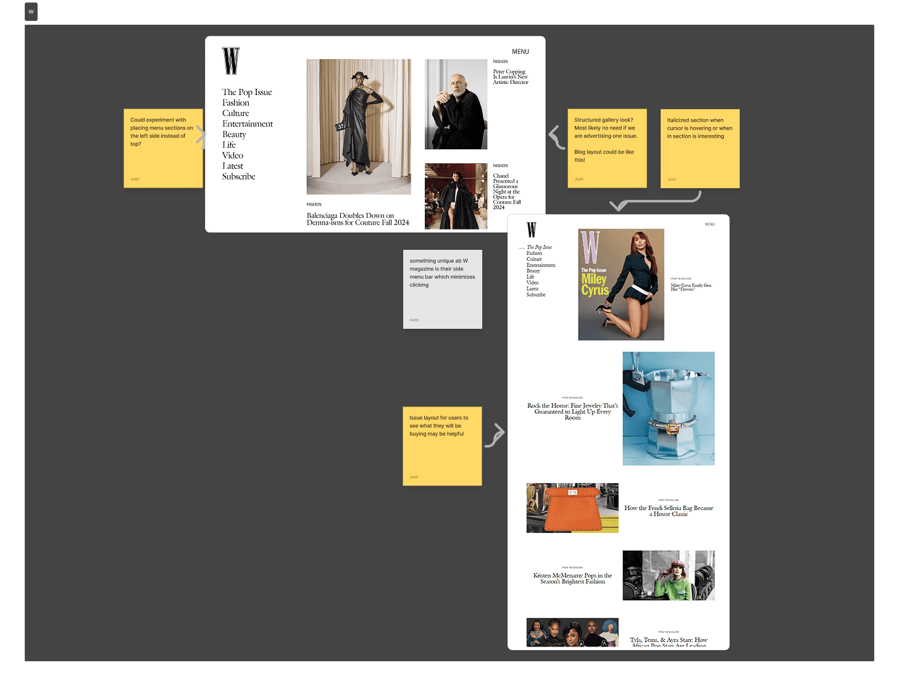Select Latest in the large sidebar menu
The height and width of the screenshot is (686, 899).
[x=233, y=166]
